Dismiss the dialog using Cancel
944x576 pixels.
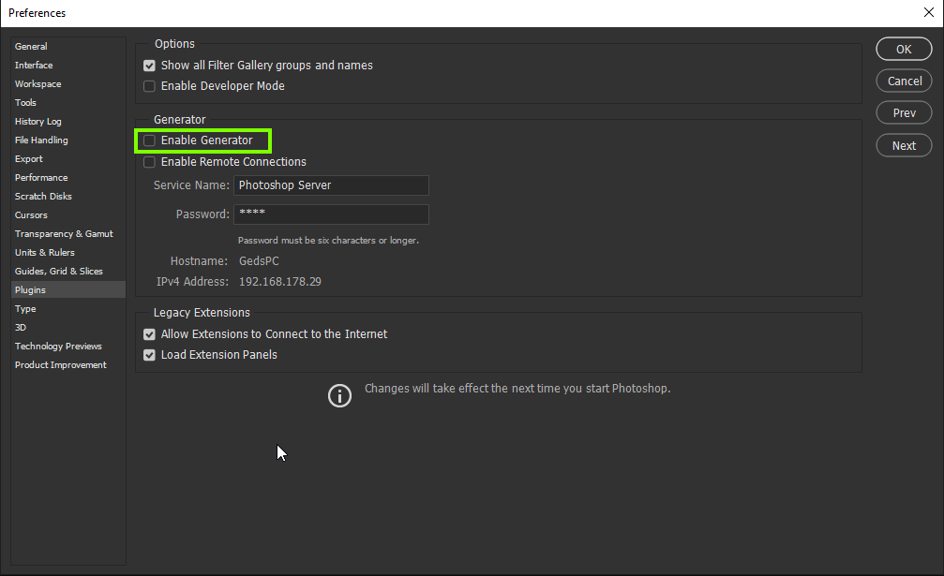point(903,81)
